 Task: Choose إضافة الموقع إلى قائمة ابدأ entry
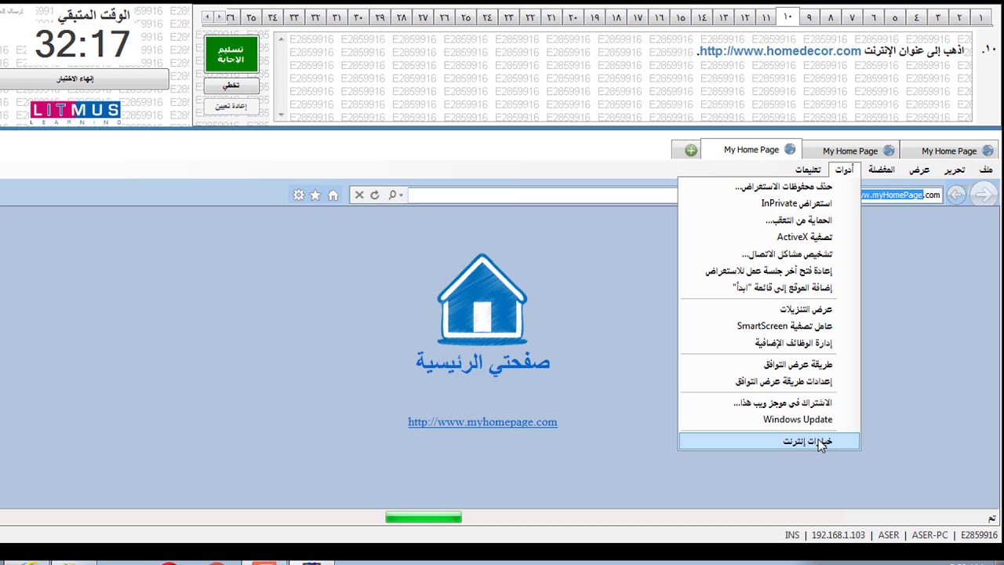769,288
